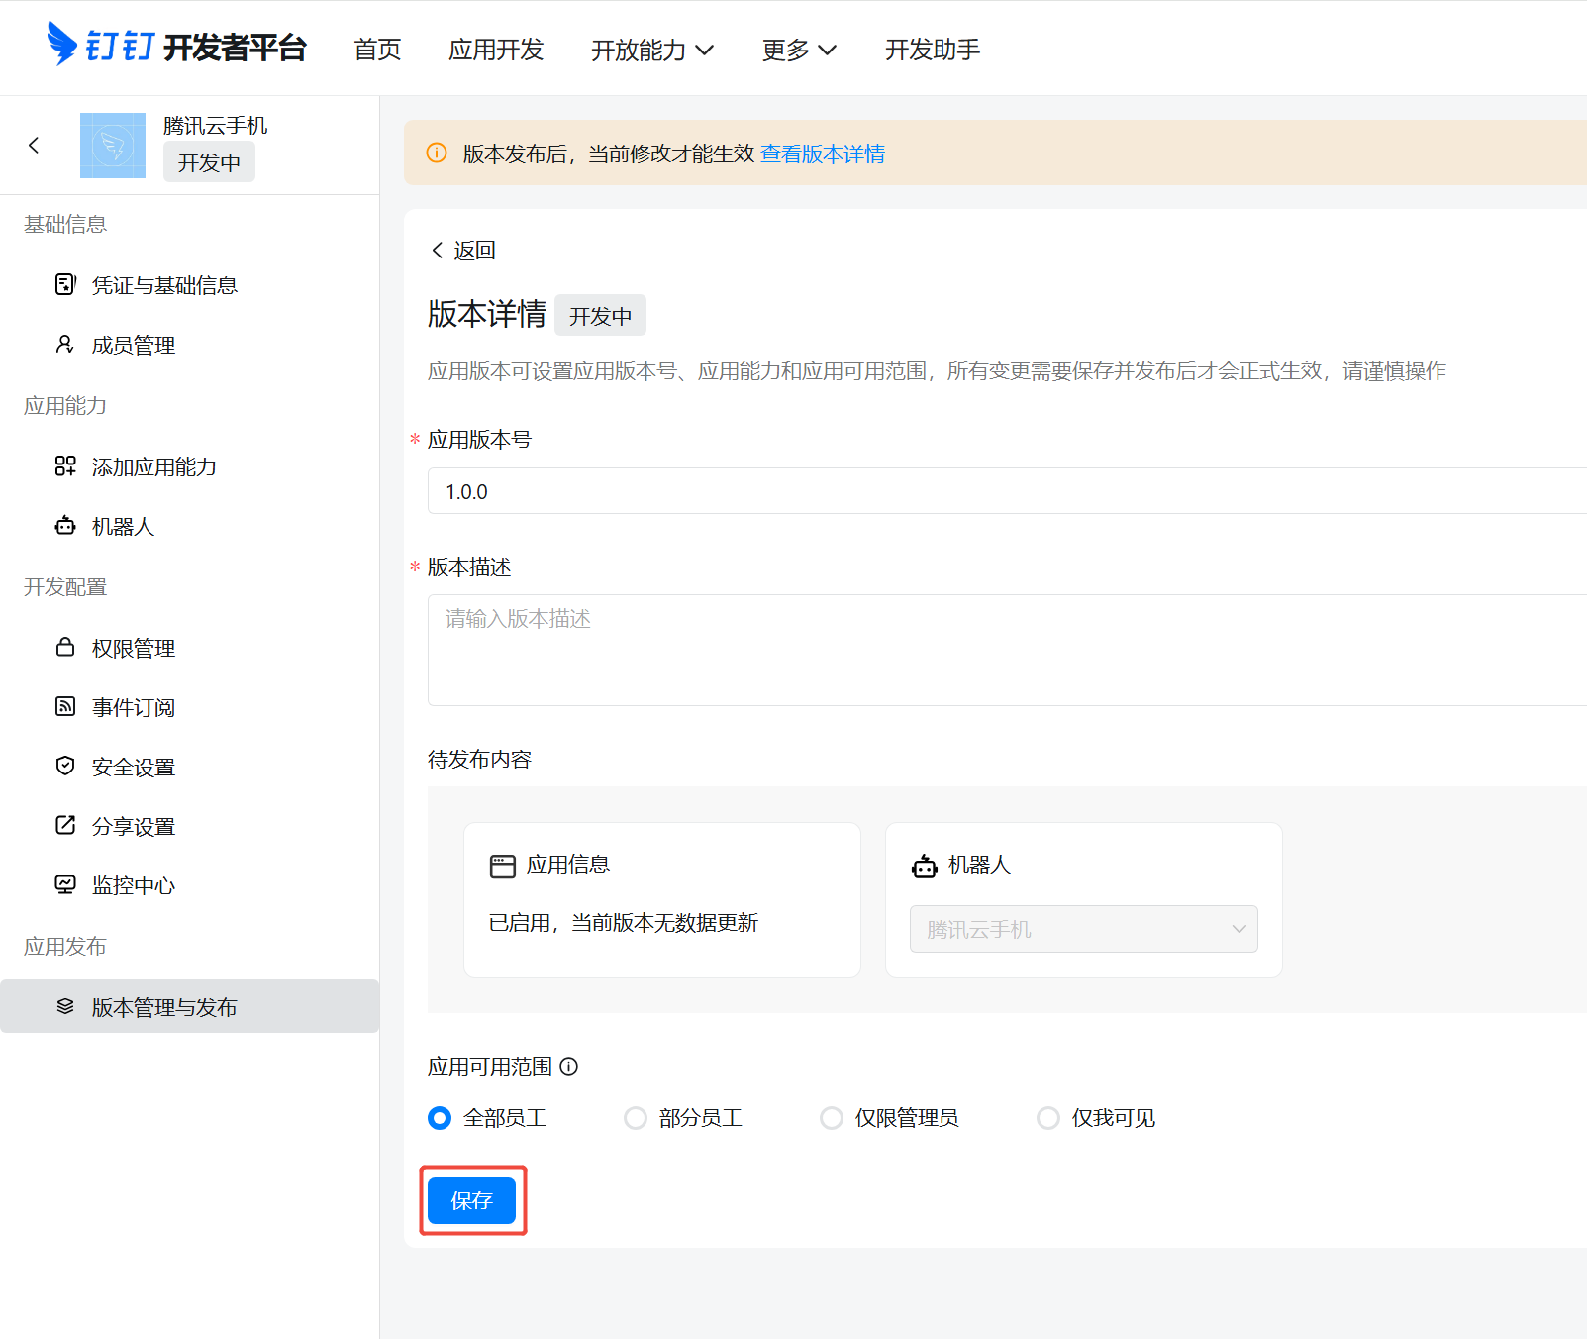Image resolution: width=1587 pixels, height=1339 pixels.
Task: Click the credentials and basic info icon
Action: [65, 285]
